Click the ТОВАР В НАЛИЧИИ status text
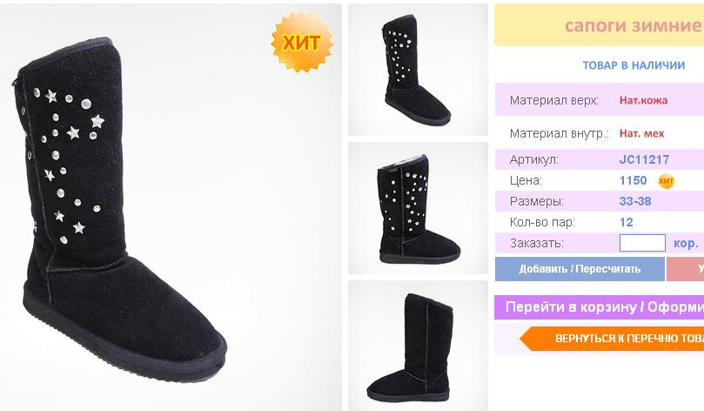 pyautogui.click(x=634, y=65)
